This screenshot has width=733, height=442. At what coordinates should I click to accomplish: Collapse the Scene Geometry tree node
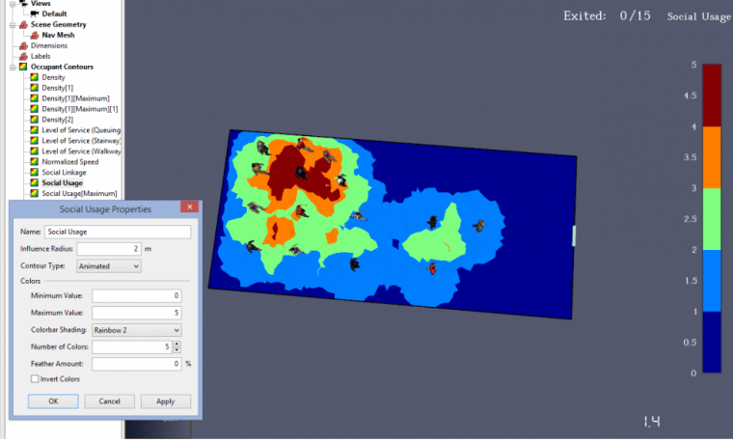(x=13, y=25)
